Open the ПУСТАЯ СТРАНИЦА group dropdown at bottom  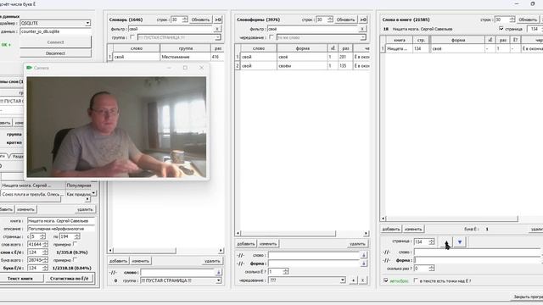tap(219, 280)
